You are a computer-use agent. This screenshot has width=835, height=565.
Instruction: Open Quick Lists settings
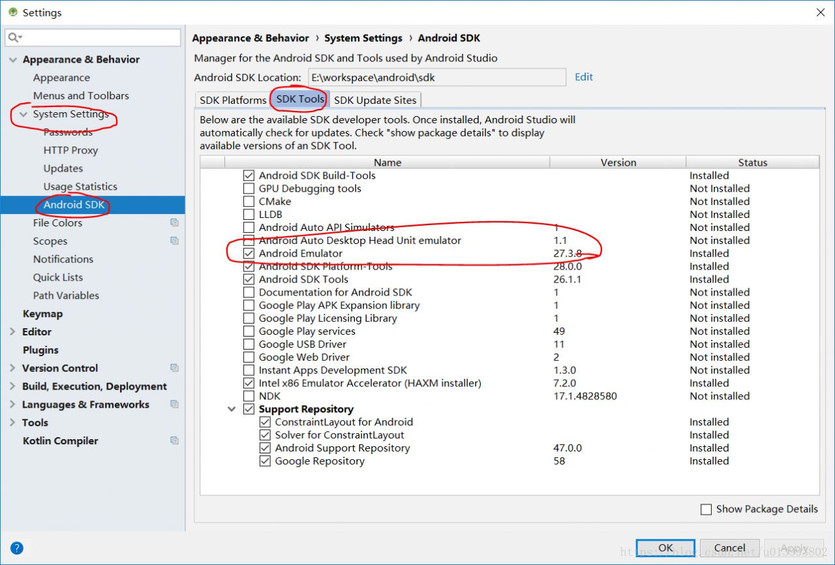click(58, 277)
